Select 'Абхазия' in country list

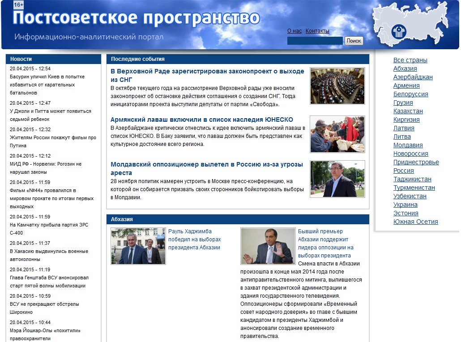pyautogui.click(x=405, y=68)
